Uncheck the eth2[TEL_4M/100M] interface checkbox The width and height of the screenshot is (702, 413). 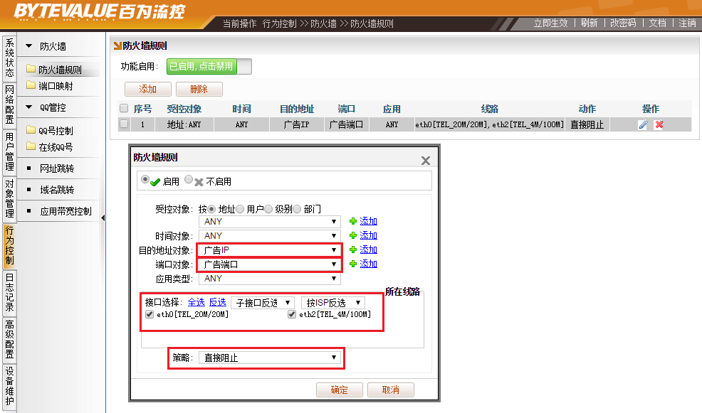pos(291,313)
